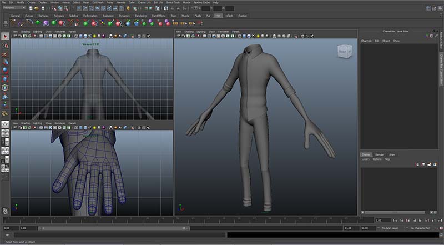Open the No Character Set dropdown

pos(420,228)
